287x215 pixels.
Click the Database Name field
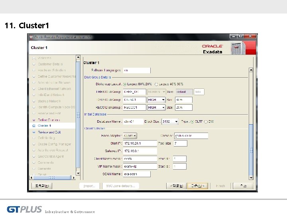tap(133, 121)
